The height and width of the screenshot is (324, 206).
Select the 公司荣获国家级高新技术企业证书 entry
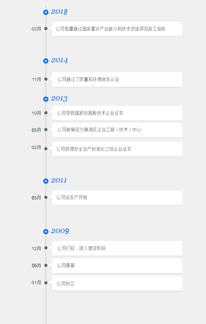(117, 113)
